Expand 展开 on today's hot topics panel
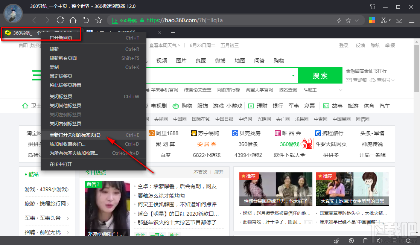420x245 pixels. click(x=219, y=172)
